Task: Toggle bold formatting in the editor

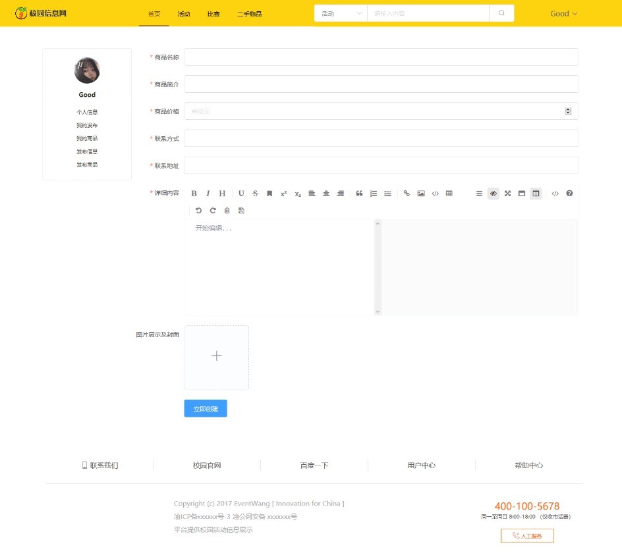Action: tap(194, 193)
